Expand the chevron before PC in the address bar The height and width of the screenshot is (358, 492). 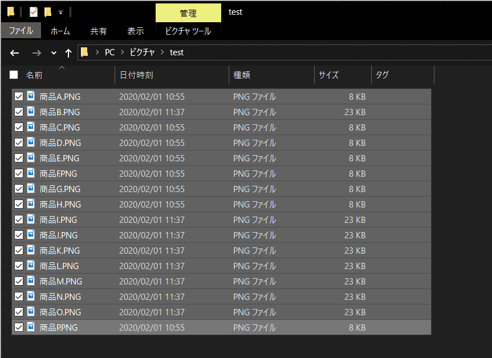pos(97,52)
